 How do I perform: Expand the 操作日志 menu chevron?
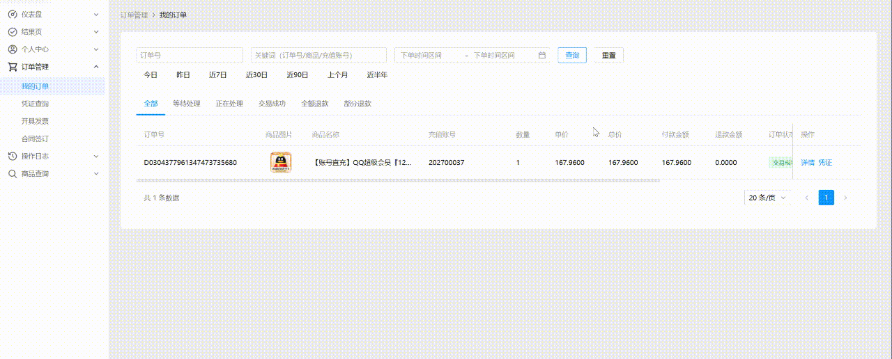click(x=96, y=157)
